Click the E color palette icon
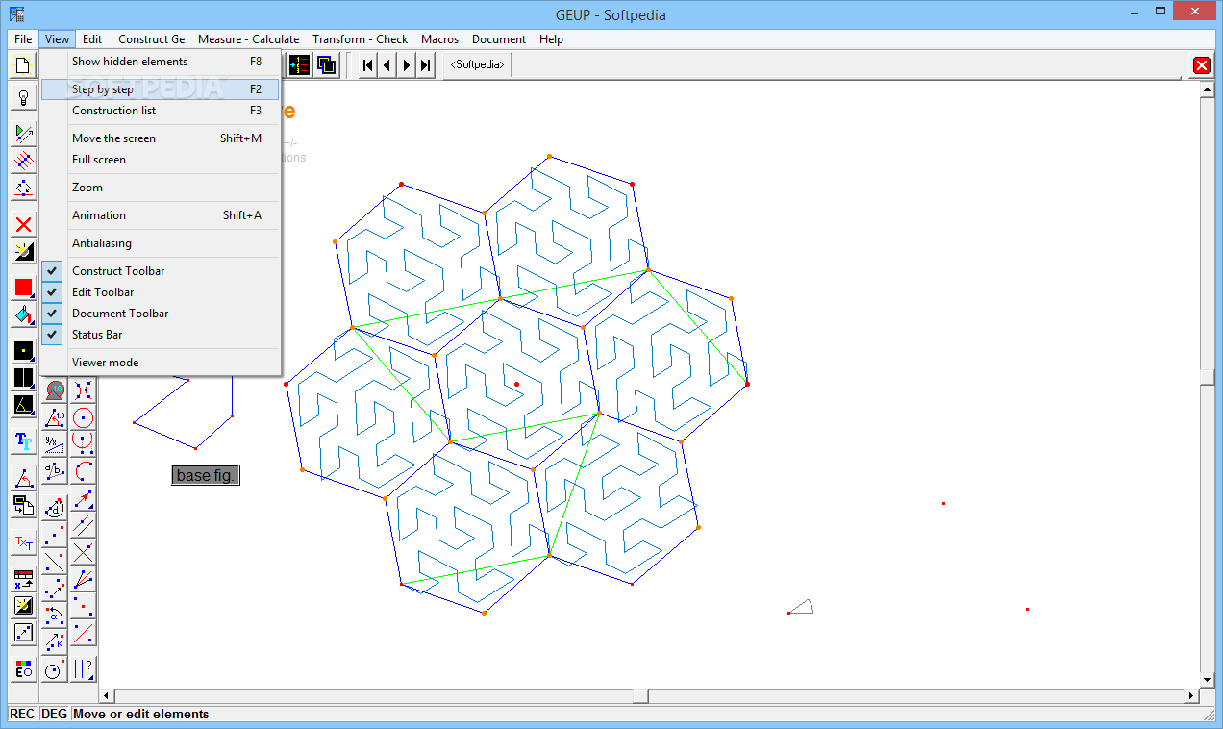 tap(24, 669)
